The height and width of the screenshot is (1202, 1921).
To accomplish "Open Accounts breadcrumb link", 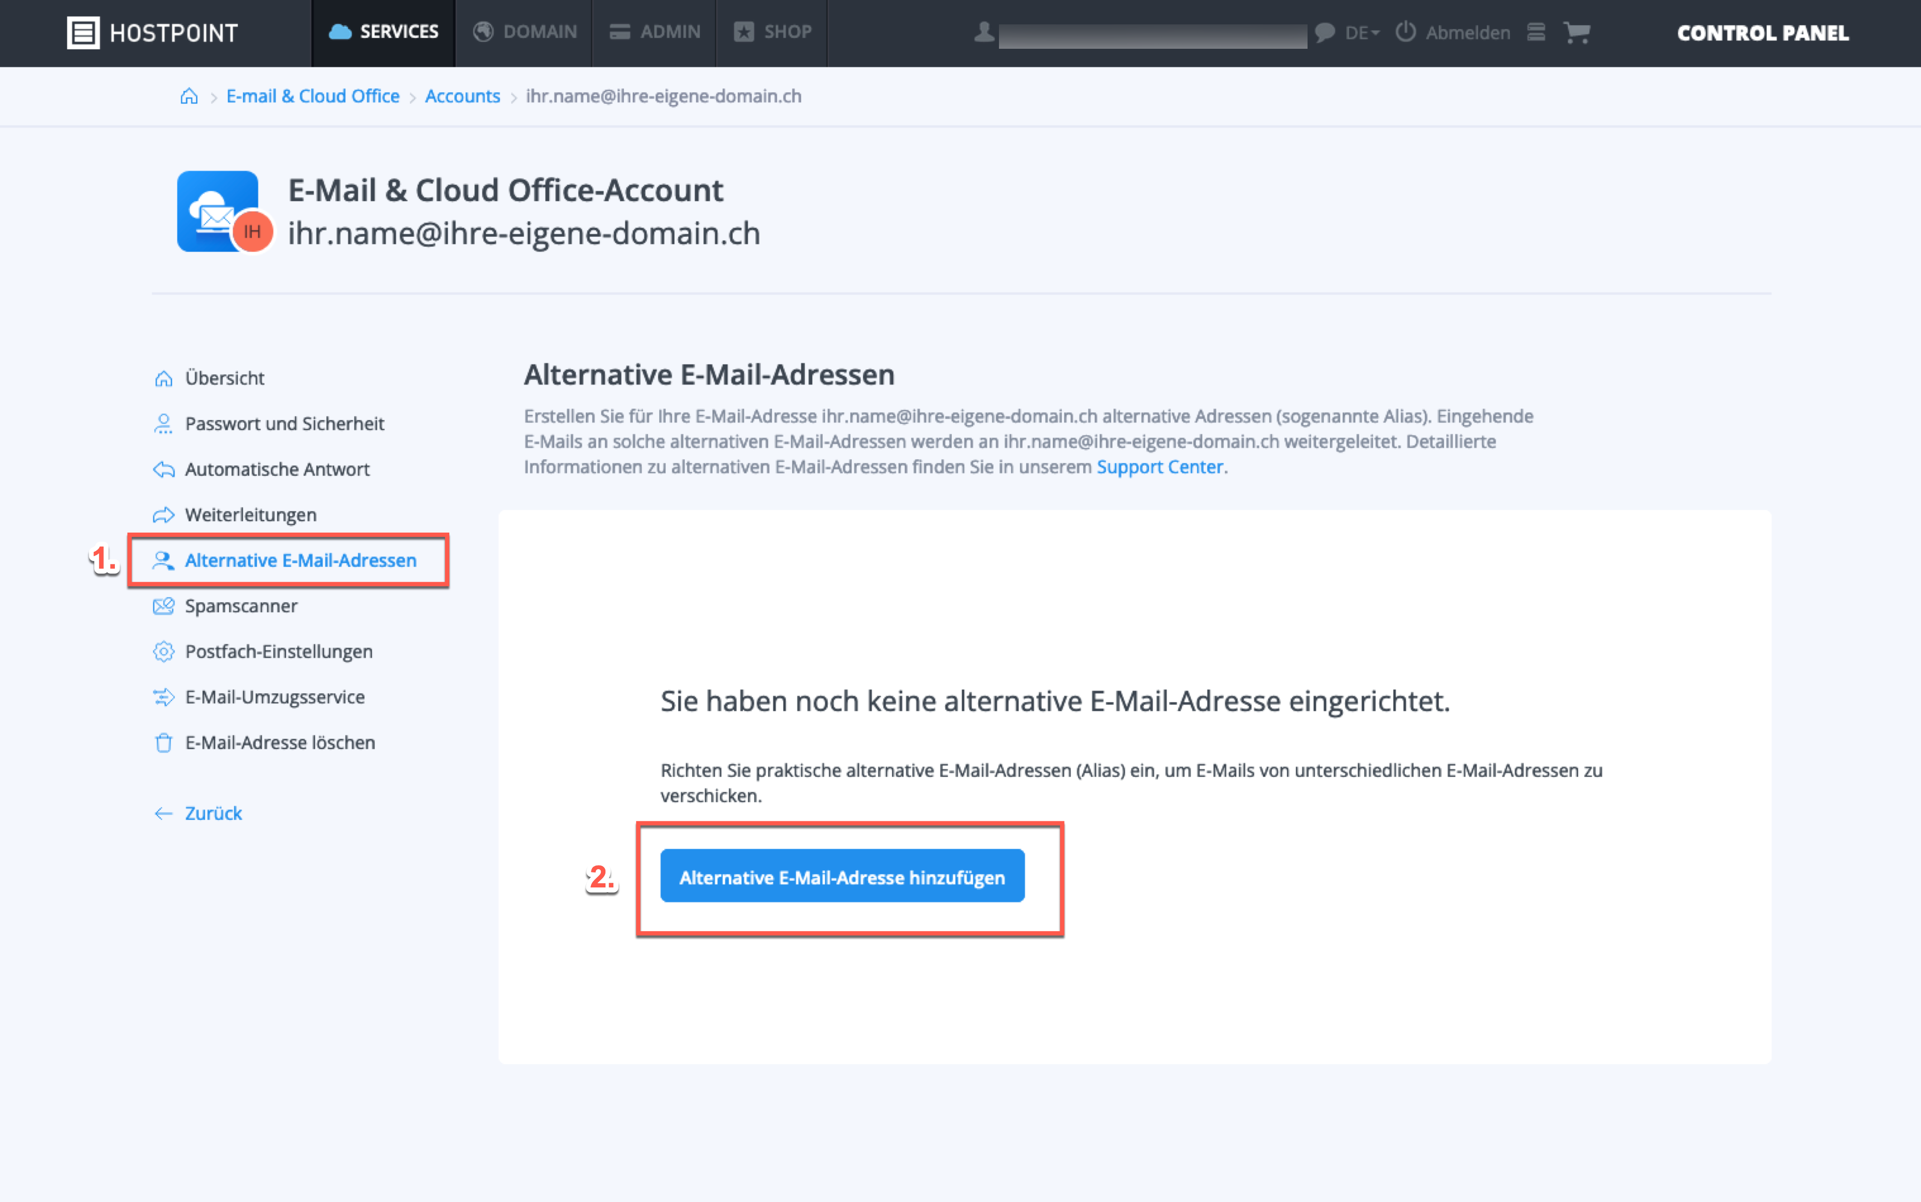I will 463,96.
